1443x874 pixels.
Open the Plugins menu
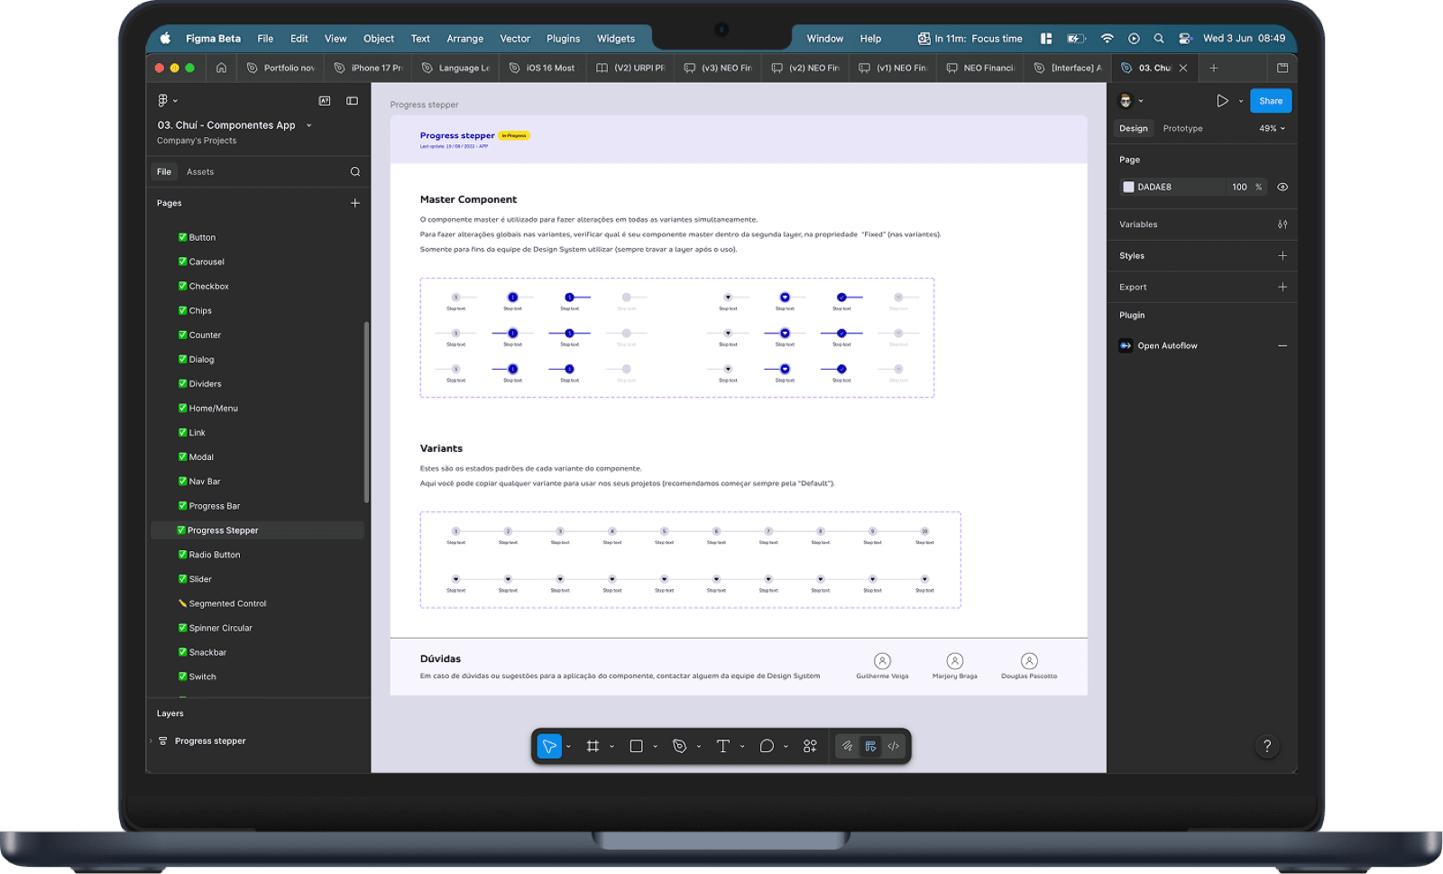[563, 39]
